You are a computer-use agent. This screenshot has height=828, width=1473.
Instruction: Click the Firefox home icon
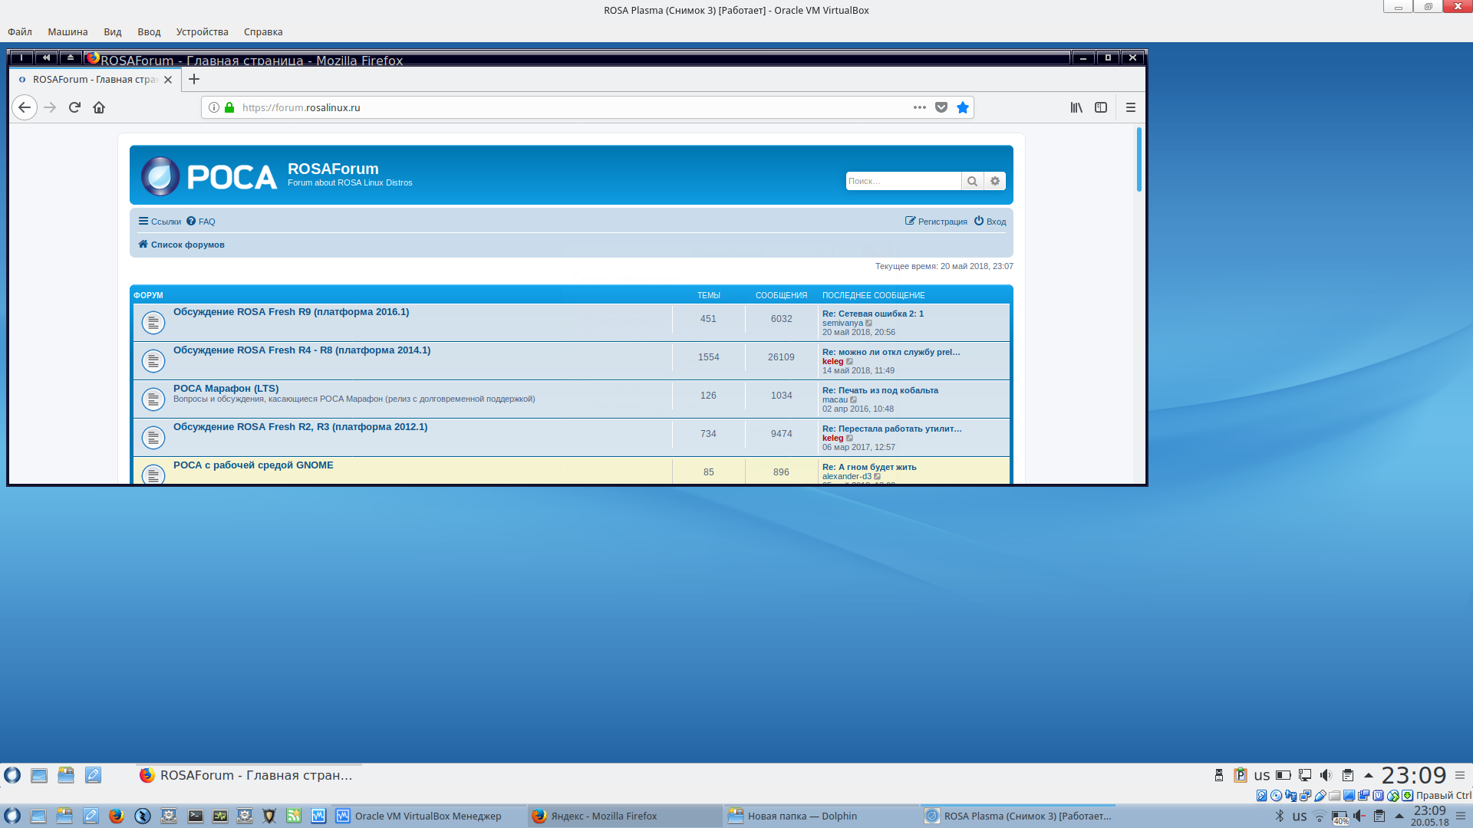[99, 107]
